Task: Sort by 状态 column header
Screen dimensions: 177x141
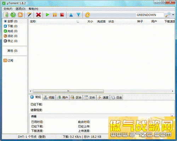Action: pyautogui.click(x=111, y=22)
